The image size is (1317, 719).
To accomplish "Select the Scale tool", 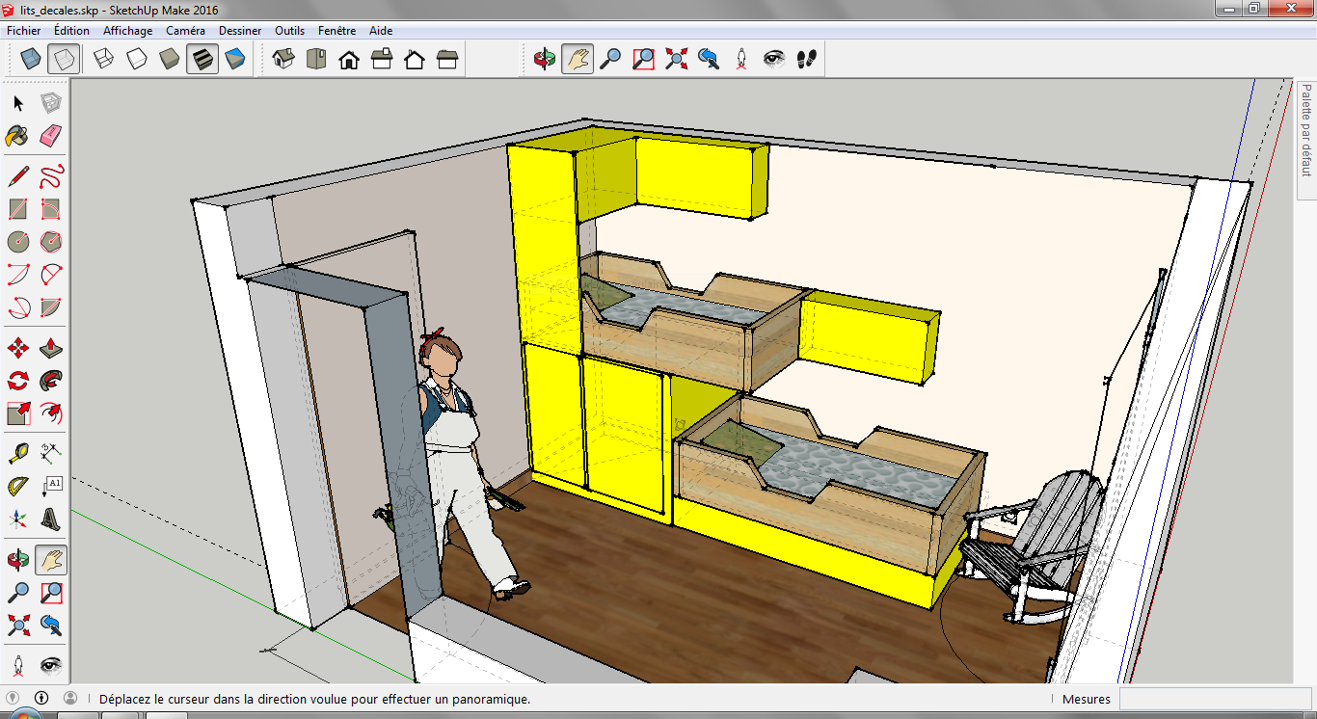I will [18, 413].
